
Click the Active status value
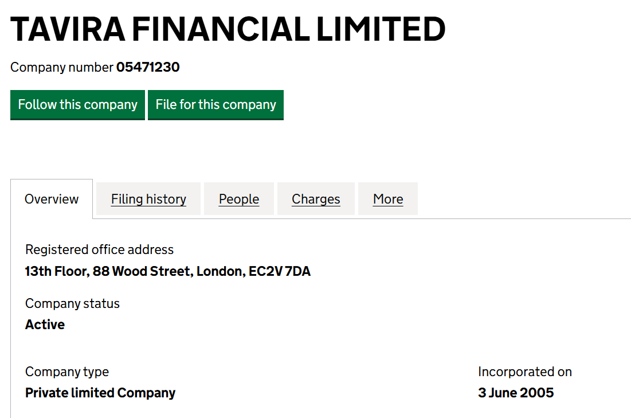coord(45,325)
